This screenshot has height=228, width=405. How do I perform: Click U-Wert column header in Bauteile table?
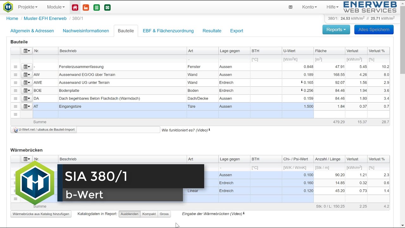tap(298, 51)
